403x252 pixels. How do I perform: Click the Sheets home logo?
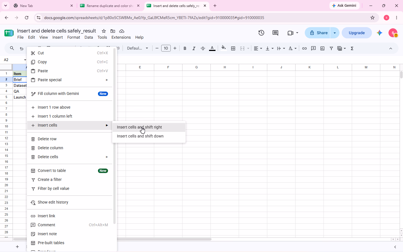click(x=9, y=33)
